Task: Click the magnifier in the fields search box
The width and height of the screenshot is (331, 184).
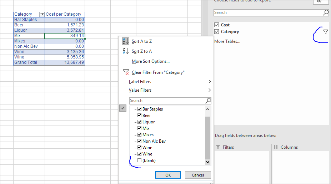Action: [326, 12]
